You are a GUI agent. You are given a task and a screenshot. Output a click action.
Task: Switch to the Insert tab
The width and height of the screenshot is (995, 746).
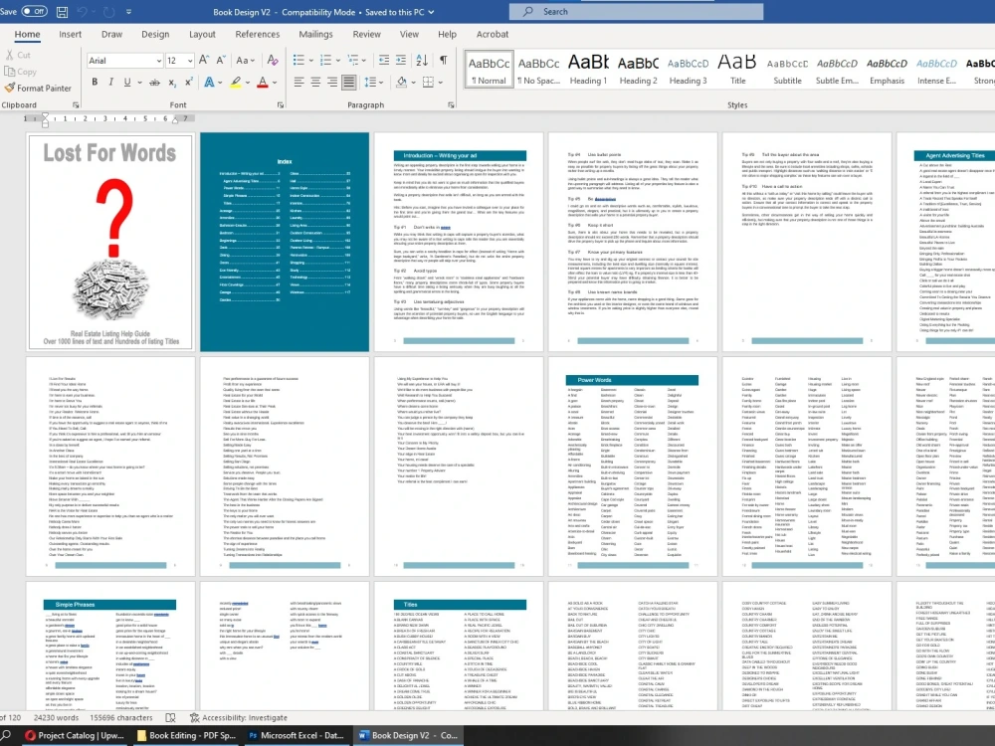pyautogui.click(x=71, y=34)
